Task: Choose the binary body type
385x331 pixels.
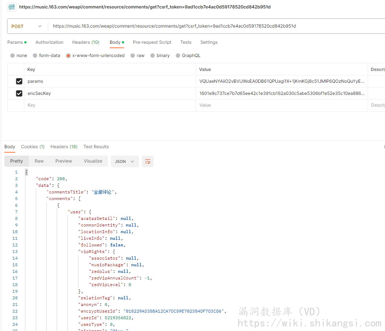Action: [x=153, y=56]
